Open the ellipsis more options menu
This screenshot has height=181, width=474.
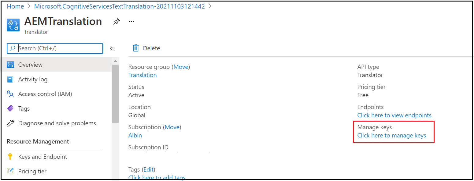[131, 21]
